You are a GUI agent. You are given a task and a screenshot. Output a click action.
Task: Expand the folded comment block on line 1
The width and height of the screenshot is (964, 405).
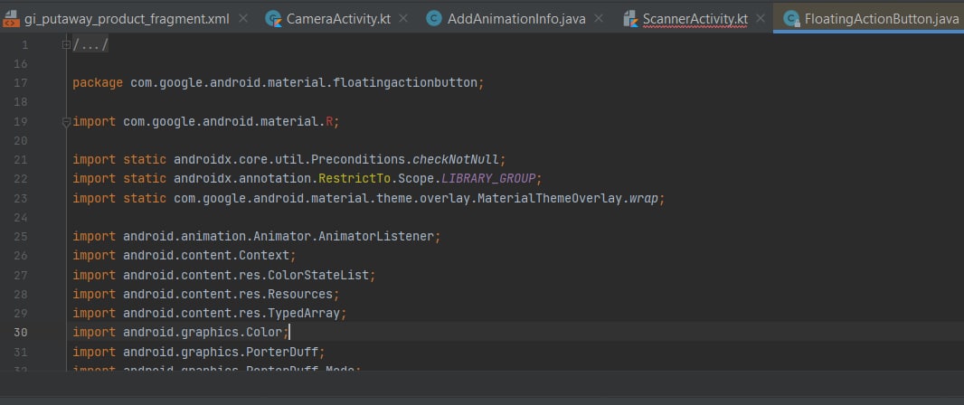[66, 45]
